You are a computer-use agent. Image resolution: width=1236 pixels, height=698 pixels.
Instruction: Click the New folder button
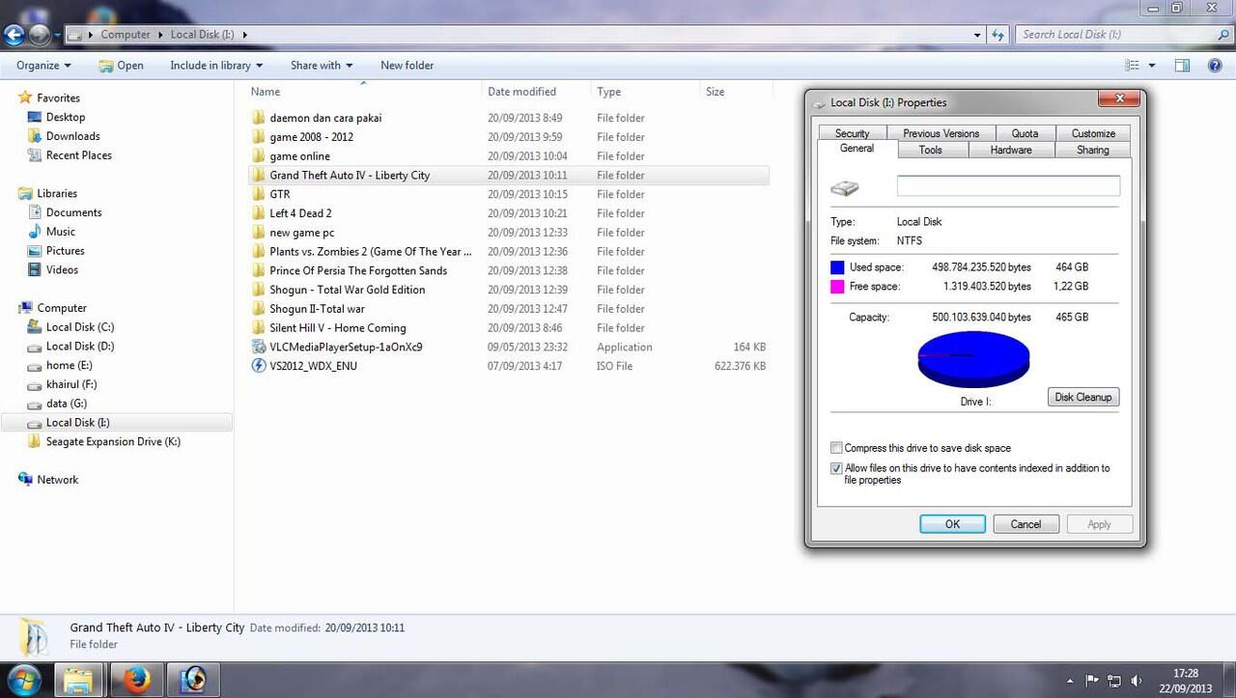click(407, 66)
